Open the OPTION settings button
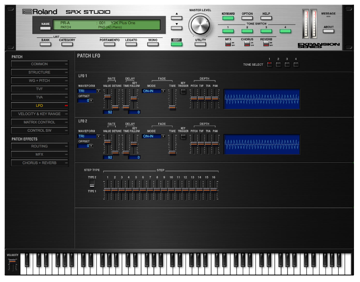The height and width of the screenshot is (282, 360). 247,18
